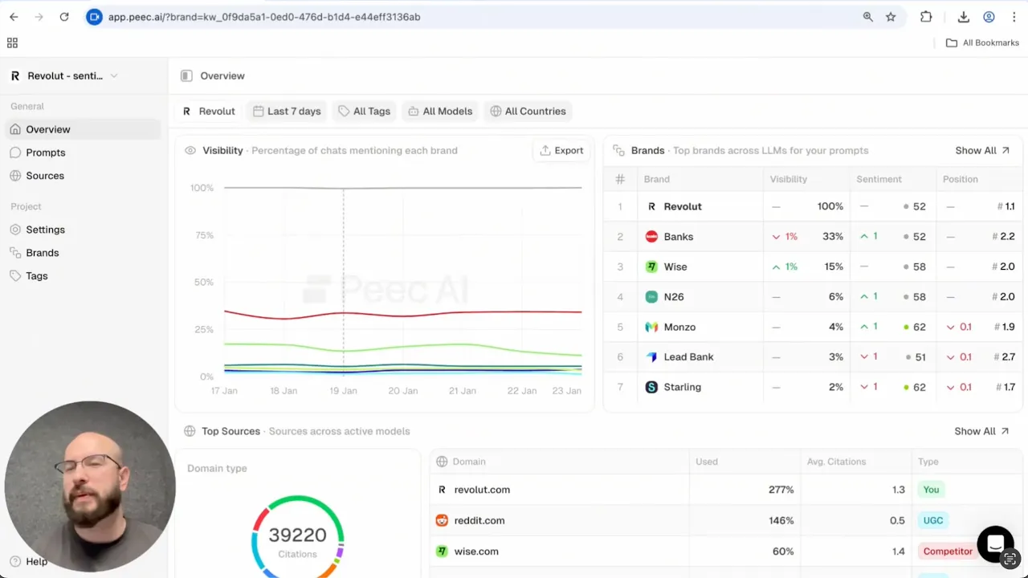Open the browser apps grid icon
The image size is (1028, 578).
12,43
